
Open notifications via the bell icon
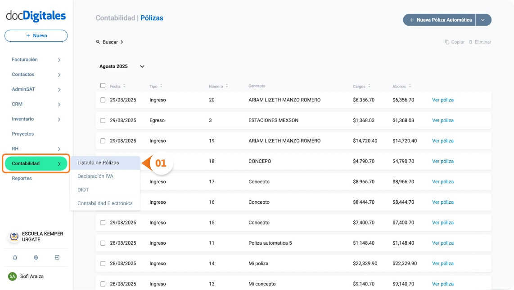click(x=14, y=257)
